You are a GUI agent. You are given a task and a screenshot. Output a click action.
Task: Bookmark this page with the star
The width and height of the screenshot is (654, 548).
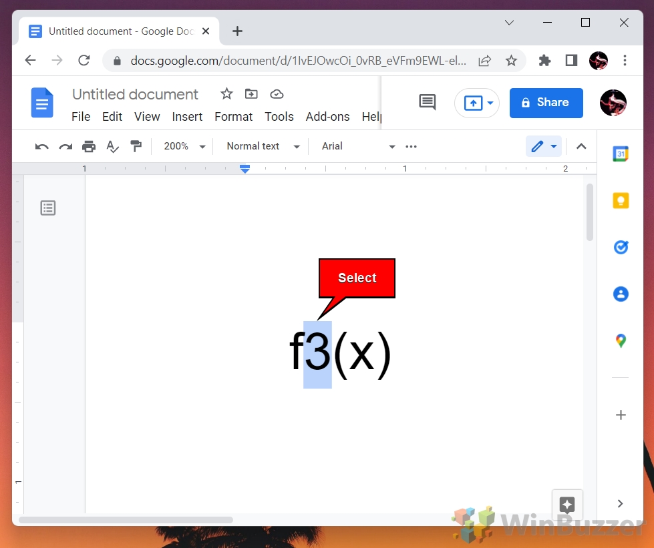[511, 61]
